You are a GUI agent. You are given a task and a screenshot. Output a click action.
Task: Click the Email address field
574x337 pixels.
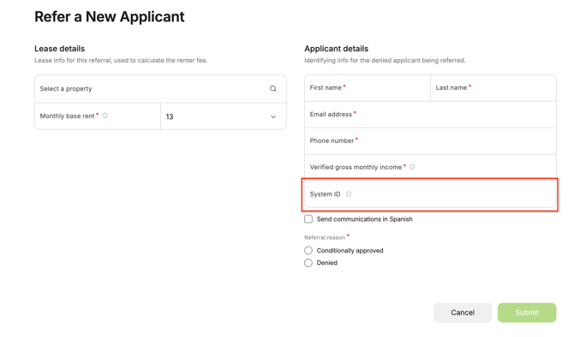tap(430, 115)
